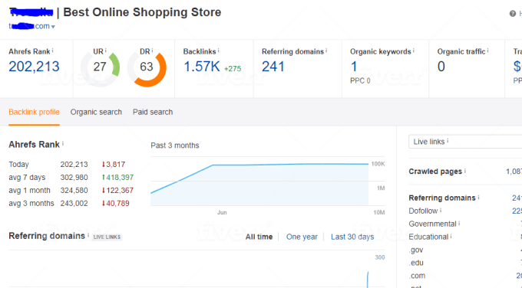Click the info icon beside DR
The image size is (522, 288).
click(x=152, y=51)
